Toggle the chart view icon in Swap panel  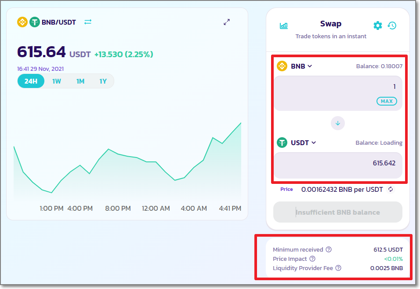pos(284,26)
